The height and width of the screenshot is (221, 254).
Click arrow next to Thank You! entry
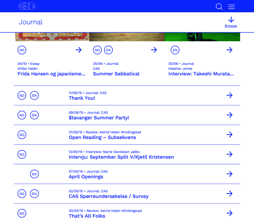click(229, 95)
